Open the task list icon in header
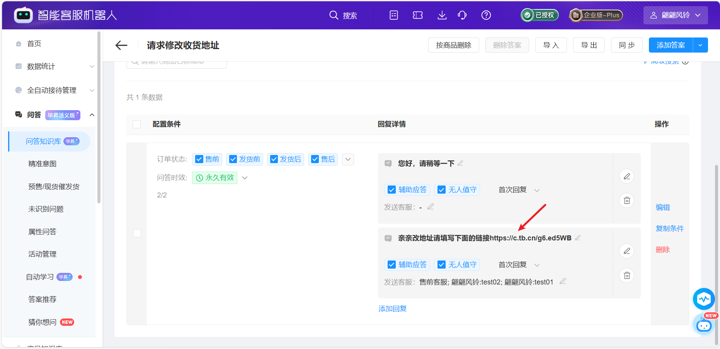Viewport: 720px width, 349px height. tap(394, 15)
